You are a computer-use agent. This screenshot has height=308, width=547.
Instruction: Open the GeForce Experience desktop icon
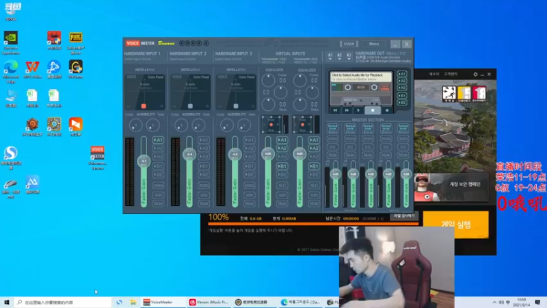point(11,43)
